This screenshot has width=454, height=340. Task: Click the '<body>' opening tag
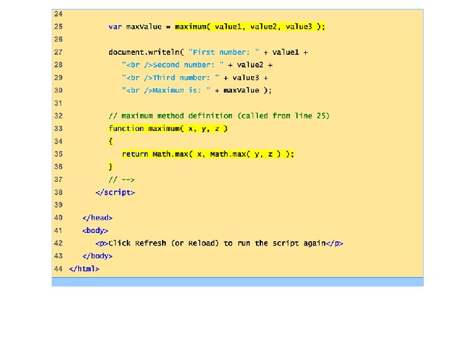(x=95, y=230)
